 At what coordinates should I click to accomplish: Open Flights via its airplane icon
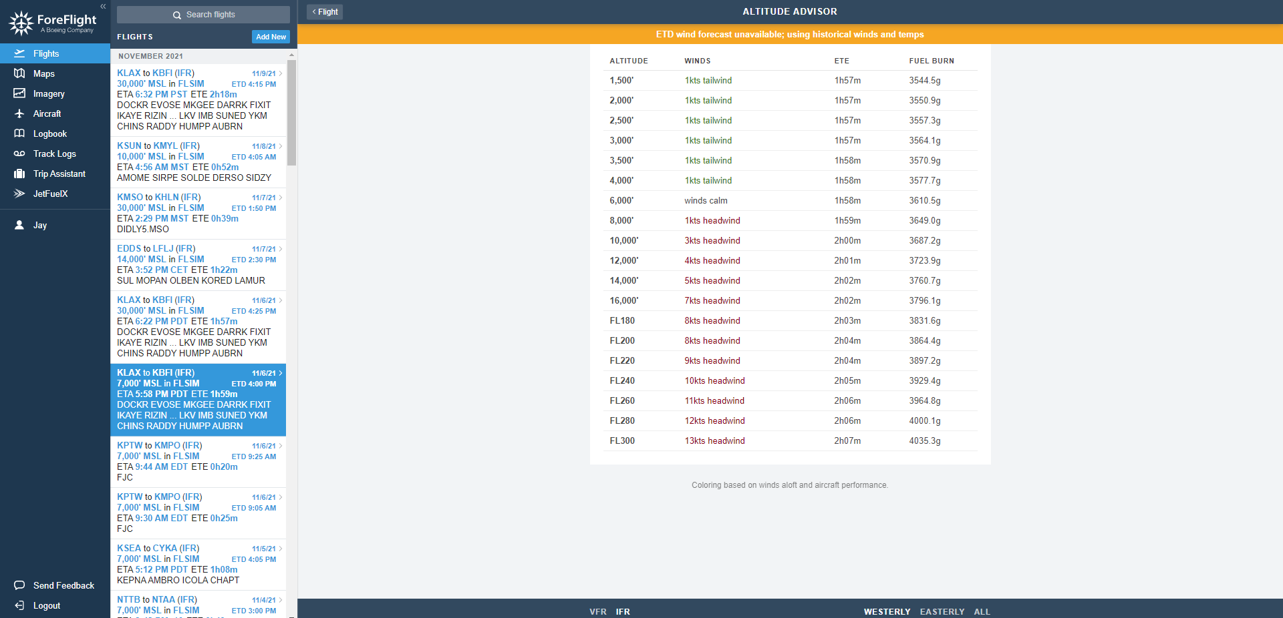tap(19, 53)
